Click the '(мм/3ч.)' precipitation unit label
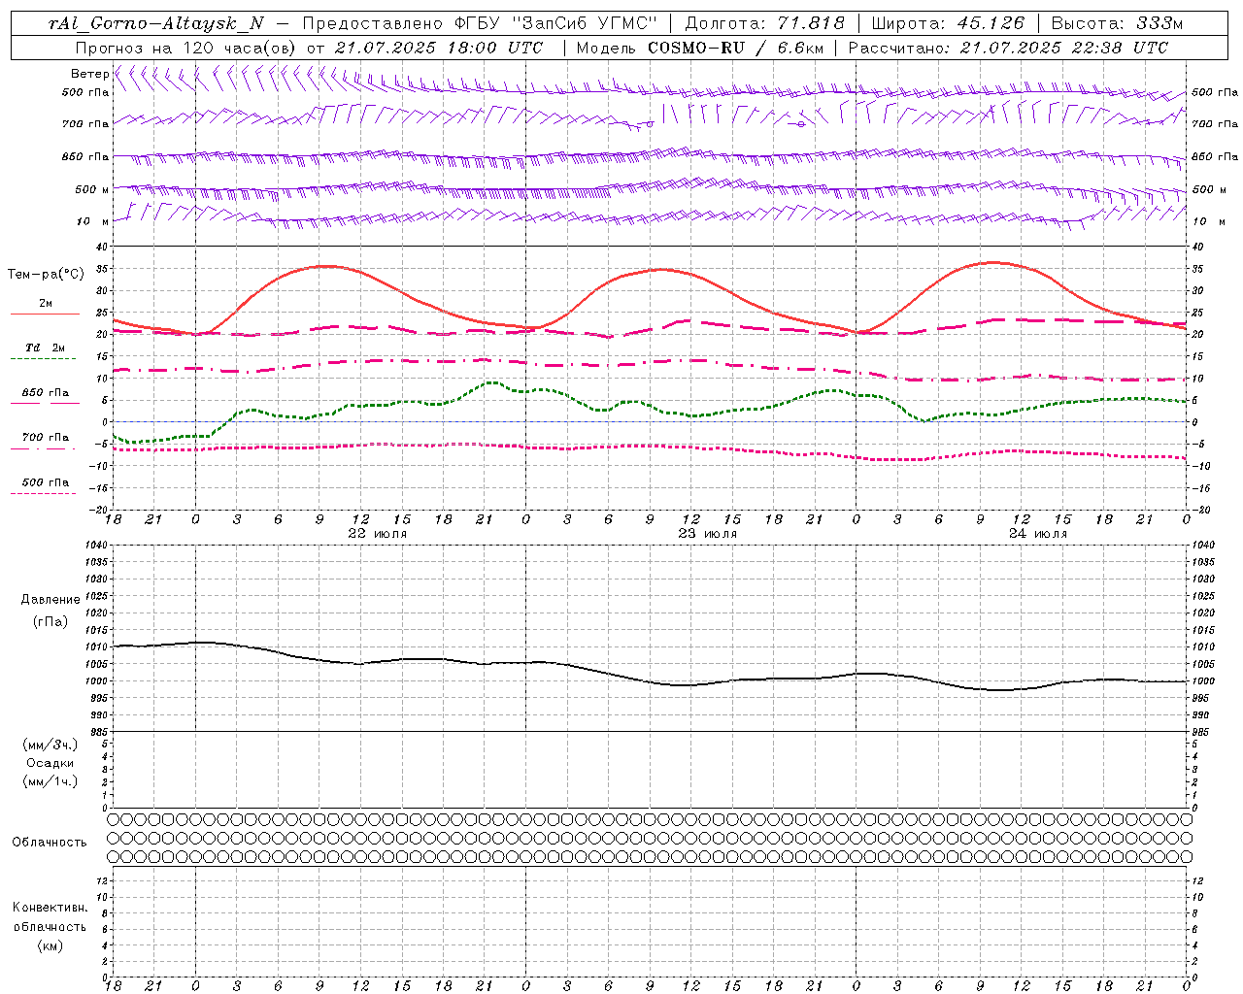 point(50,745)
